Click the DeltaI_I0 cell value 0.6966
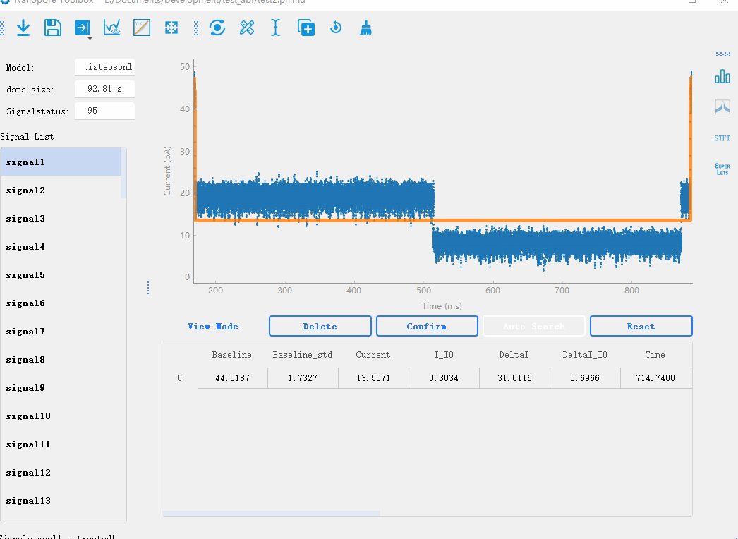The width and height of the screenshot is (738, 539). coord(585,378)
